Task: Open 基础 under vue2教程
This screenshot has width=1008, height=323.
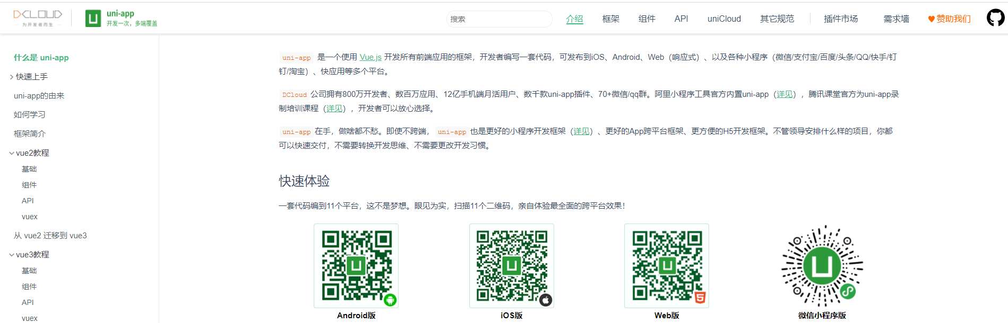Action: coord(29,169)
